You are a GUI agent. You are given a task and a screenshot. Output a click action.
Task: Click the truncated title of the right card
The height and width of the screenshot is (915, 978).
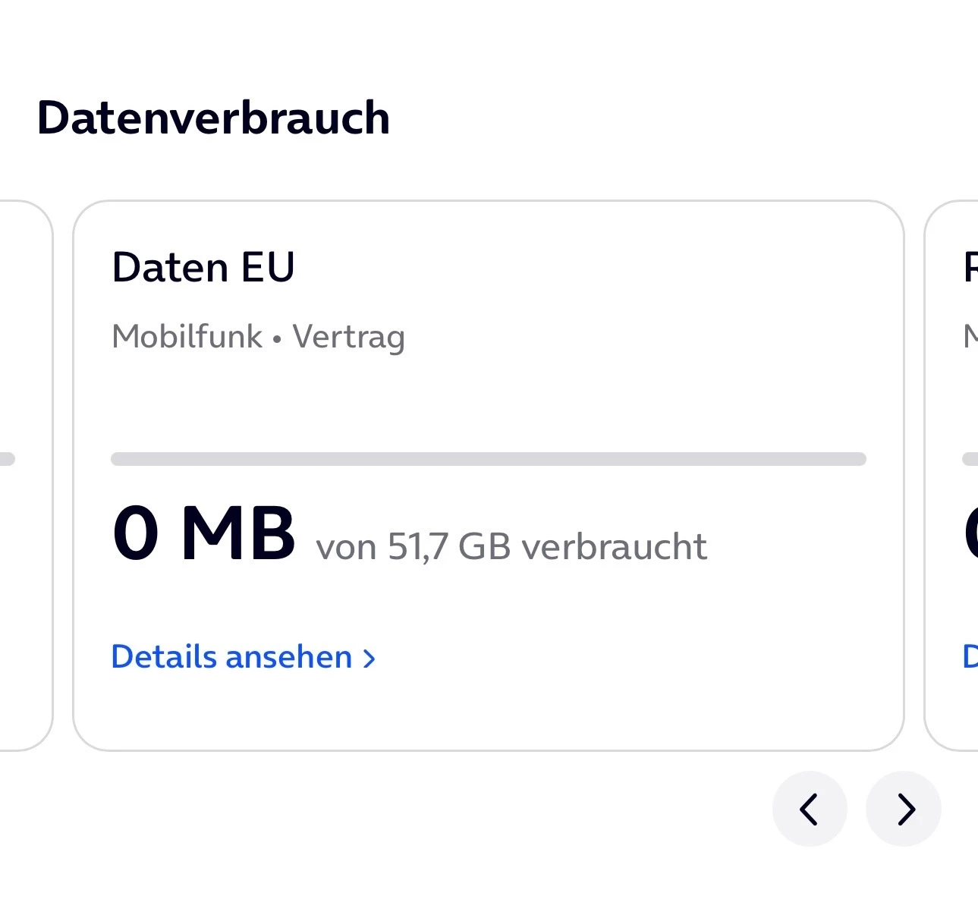pyautogui.click(x=970, y=267)
